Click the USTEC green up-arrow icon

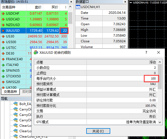pos(3,48)
